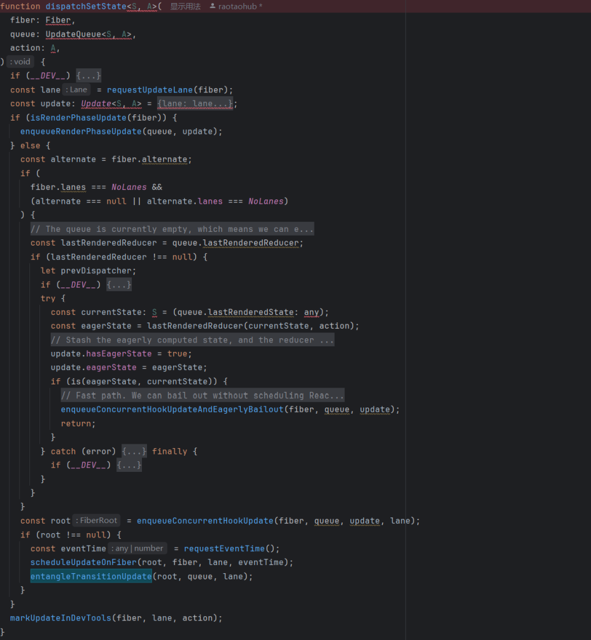
Task: Open the highlighted entangleTransitionUpdate call
Action: click(90, 576)
